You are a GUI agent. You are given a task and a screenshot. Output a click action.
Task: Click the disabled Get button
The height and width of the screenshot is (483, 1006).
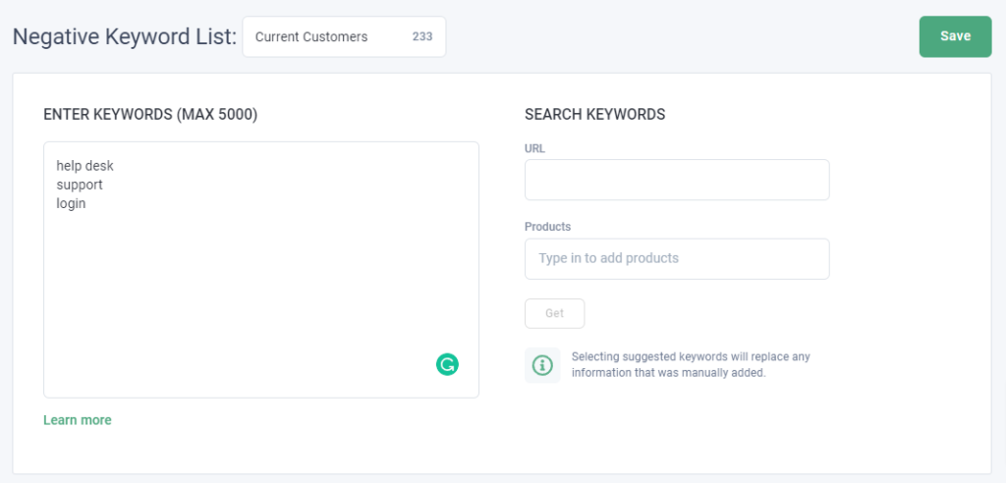pos(554,313)
